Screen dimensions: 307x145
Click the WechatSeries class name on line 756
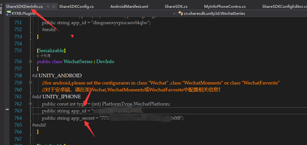[78, 62]
